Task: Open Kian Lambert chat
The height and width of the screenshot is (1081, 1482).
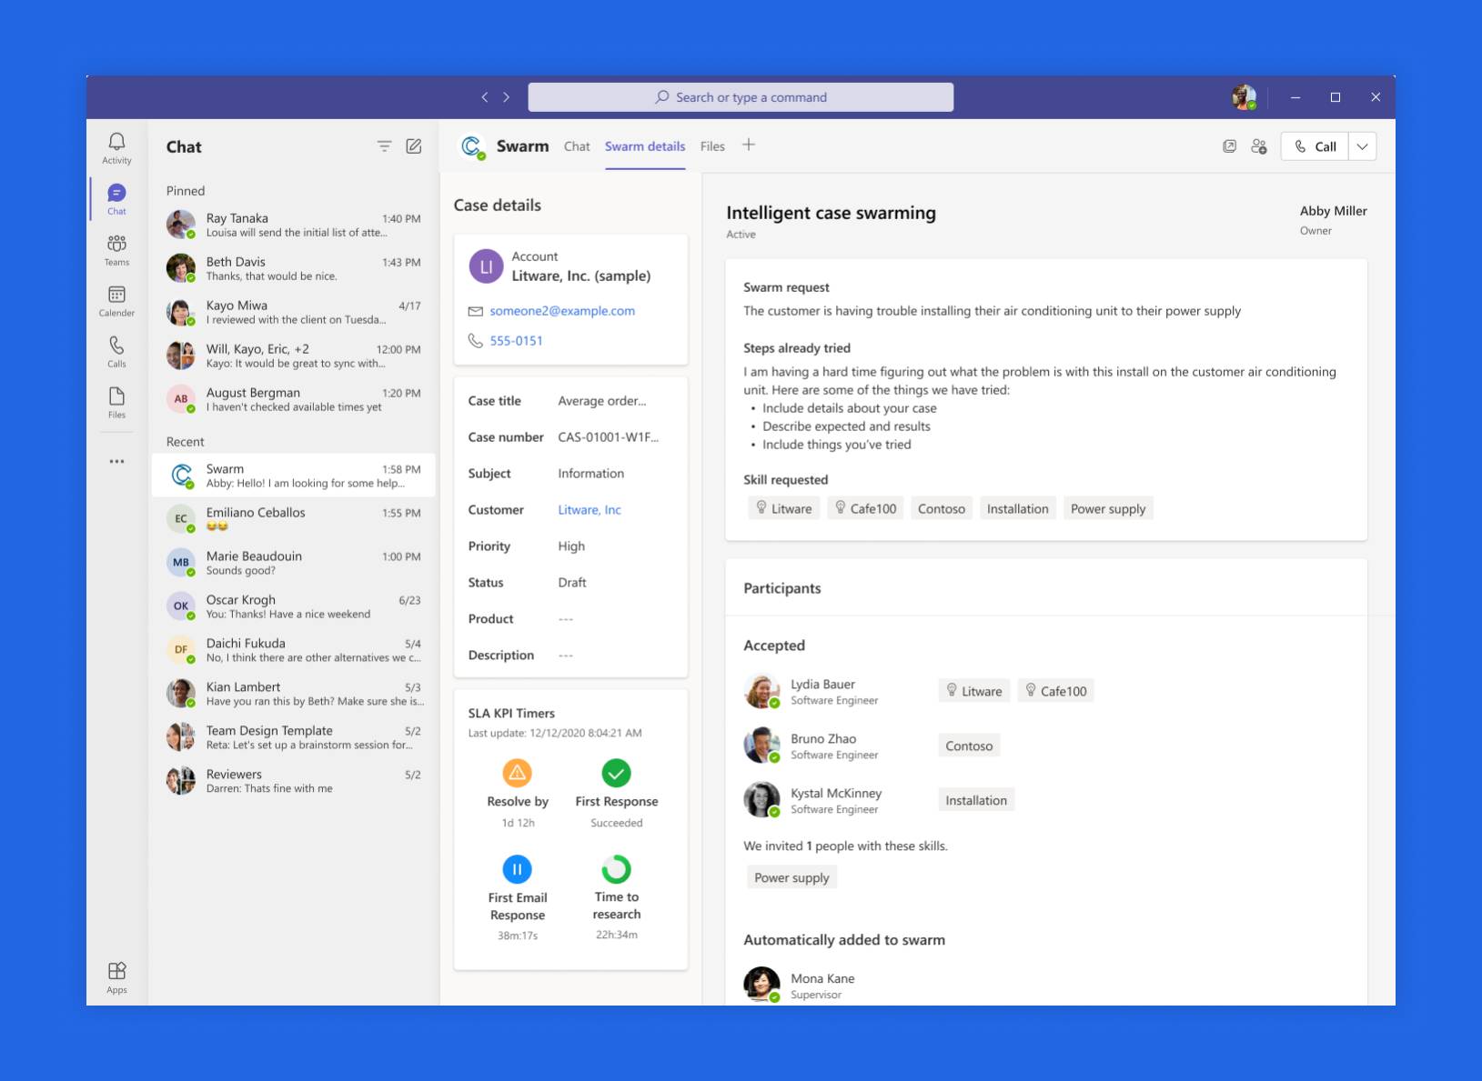Action: click(293, 694)
